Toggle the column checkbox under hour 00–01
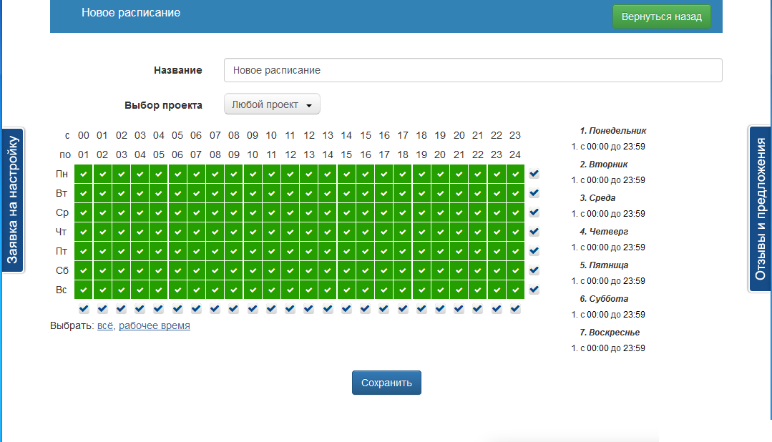The width and height of the screenshot is (772, 442). click(84, 309)
